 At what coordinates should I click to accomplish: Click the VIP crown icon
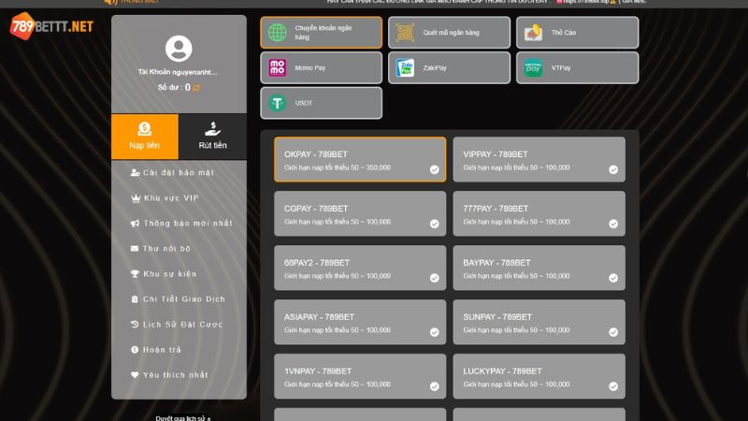[136, 198]
